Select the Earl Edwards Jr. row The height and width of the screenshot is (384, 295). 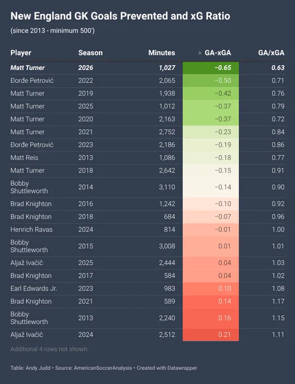147,289
